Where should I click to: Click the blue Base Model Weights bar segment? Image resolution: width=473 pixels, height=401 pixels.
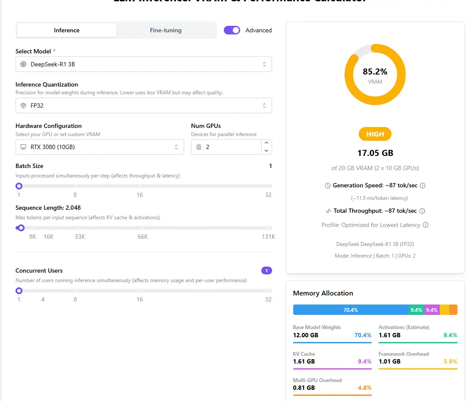(x=350, y=310)
